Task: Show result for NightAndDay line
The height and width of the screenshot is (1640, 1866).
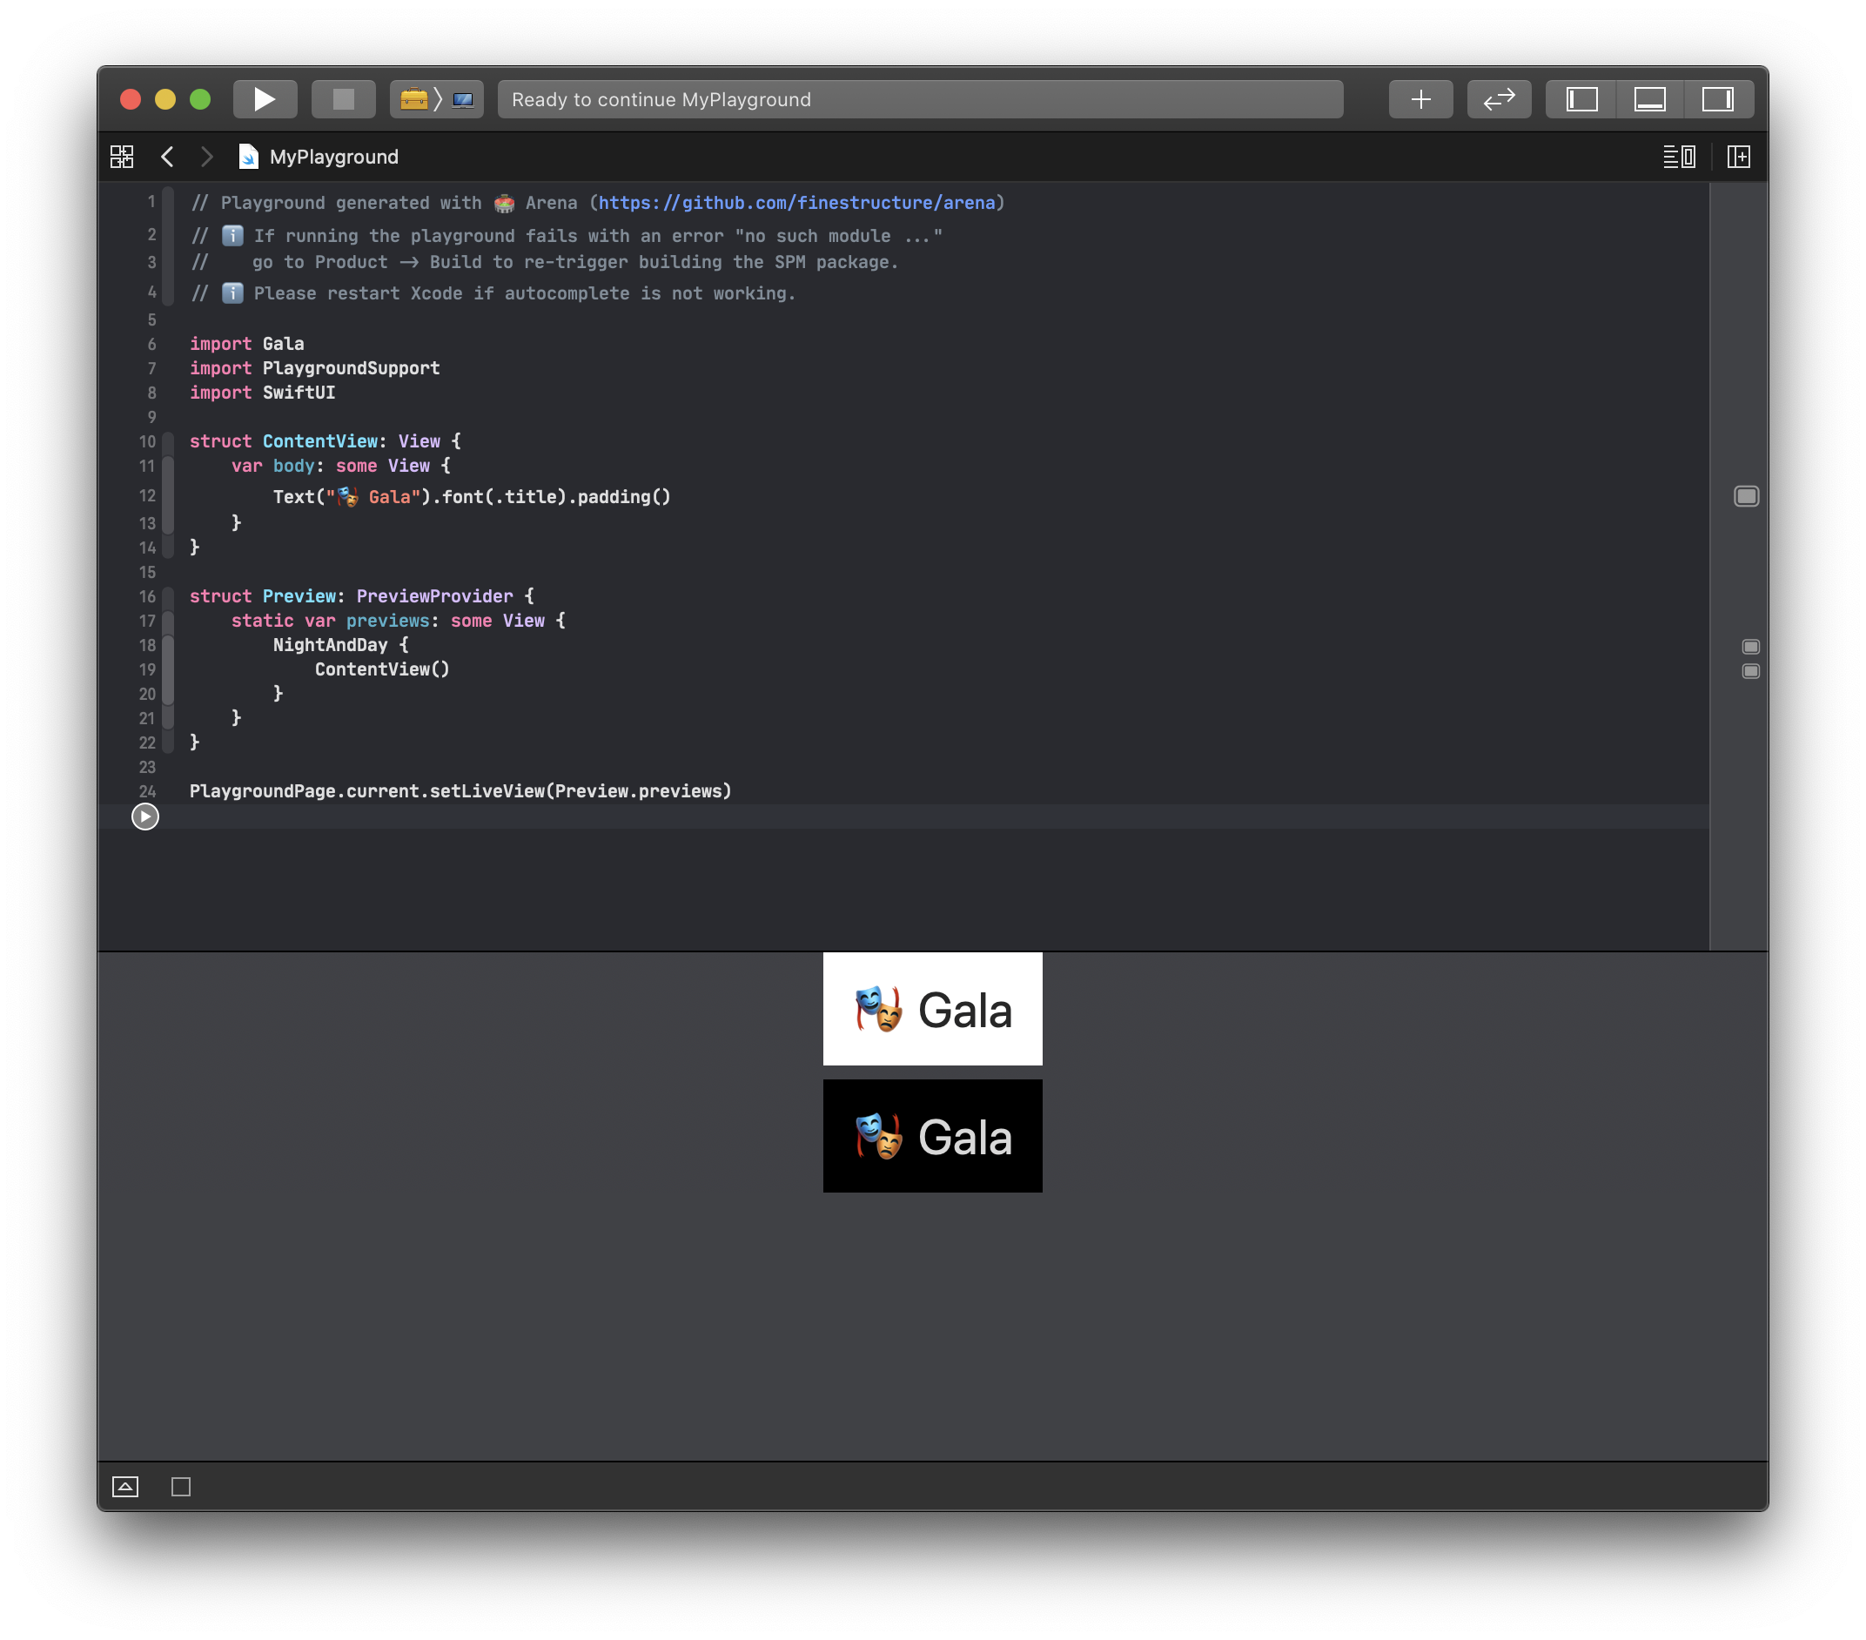Action: coord(1750,647)
